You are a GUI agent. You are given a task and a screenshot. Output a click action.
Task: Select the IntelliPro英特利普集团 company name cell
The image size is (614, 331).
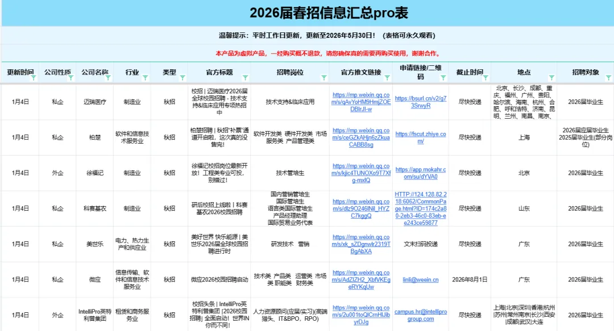coord(95,315)
